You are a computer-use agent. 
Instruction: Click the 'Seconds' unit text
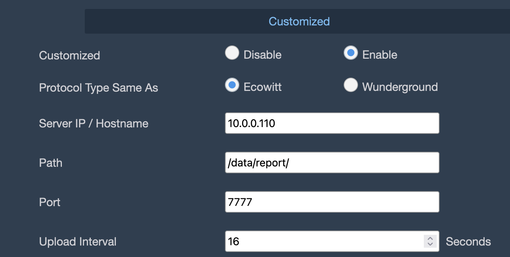pyautogui.click(x=468, y=242)
